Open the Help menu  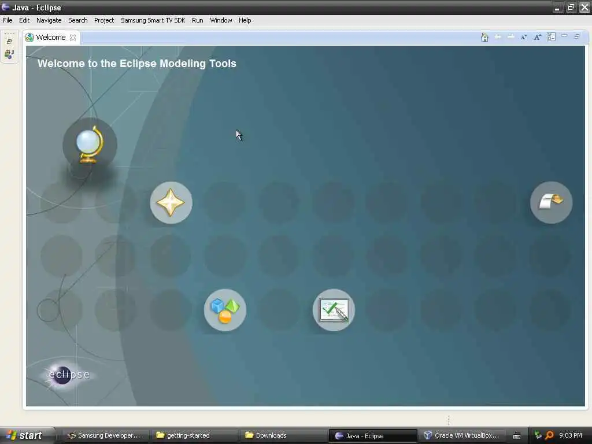[x=245, y=20]
